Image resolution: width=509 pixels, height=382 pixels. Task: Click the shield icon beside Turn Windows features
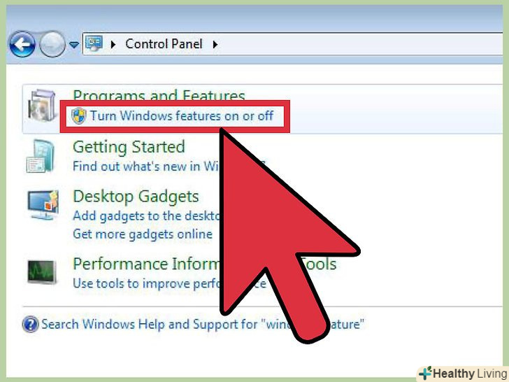point(78,116)
